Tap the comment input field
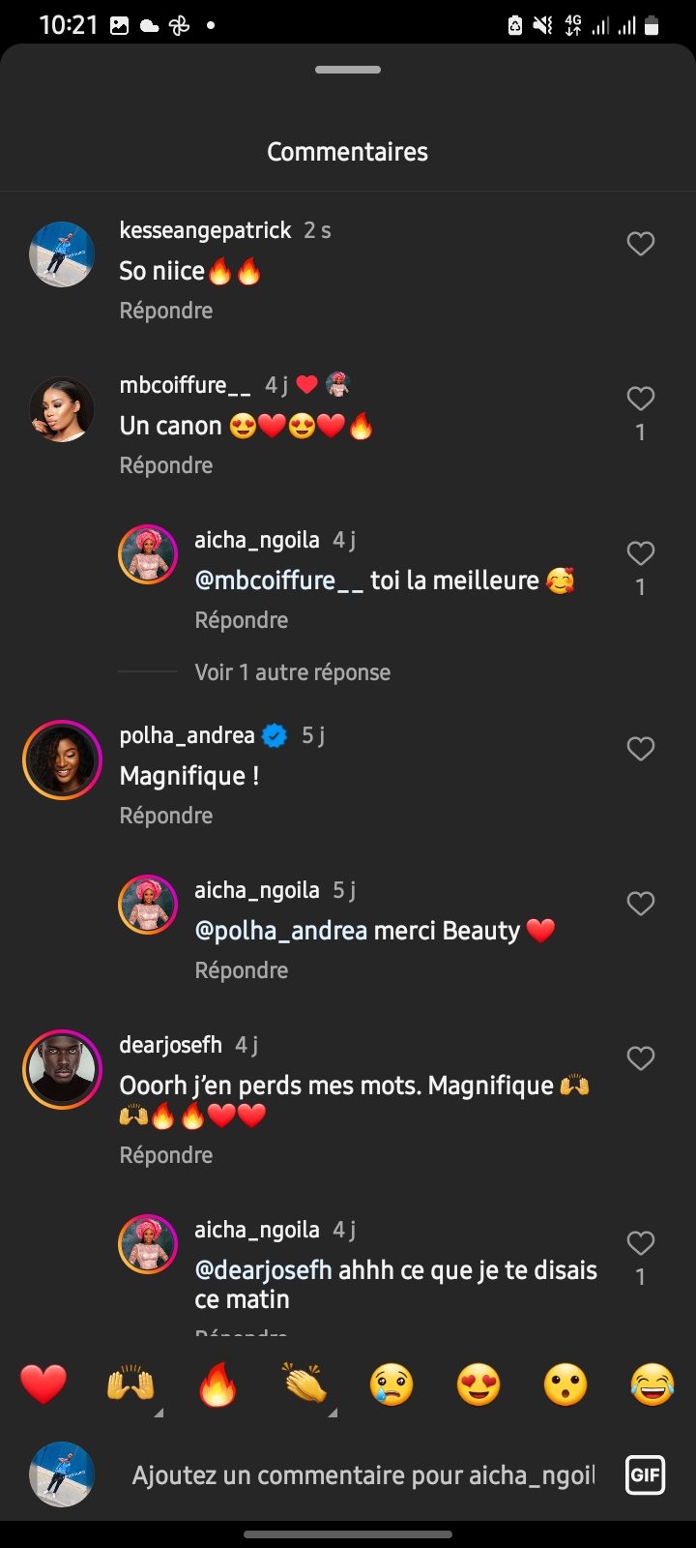 point(363,1475)
